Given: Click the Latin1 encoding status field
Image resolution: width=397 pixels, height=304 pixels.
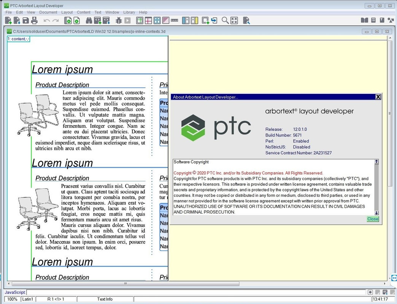Looking at the screenshot, I should click(x=28, y=299).
